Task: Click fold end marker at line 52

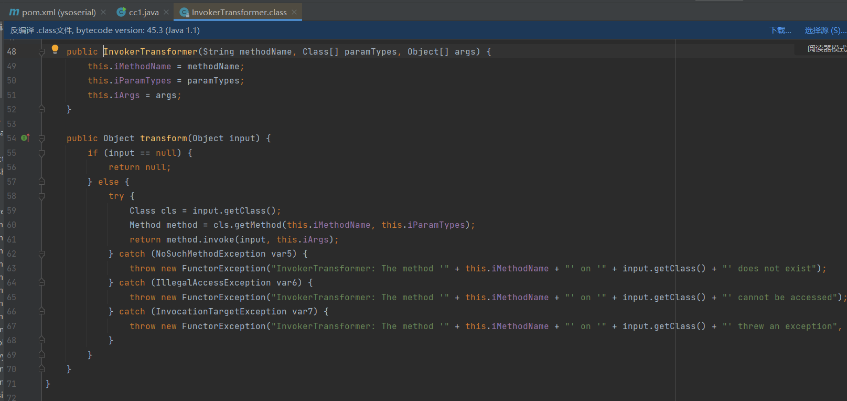Action: coord(41,109)
